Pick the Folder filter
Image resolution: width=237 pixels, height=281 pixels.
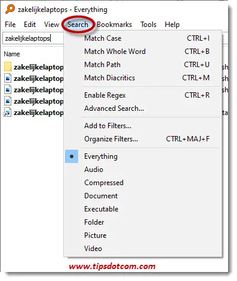click(143, 222)
